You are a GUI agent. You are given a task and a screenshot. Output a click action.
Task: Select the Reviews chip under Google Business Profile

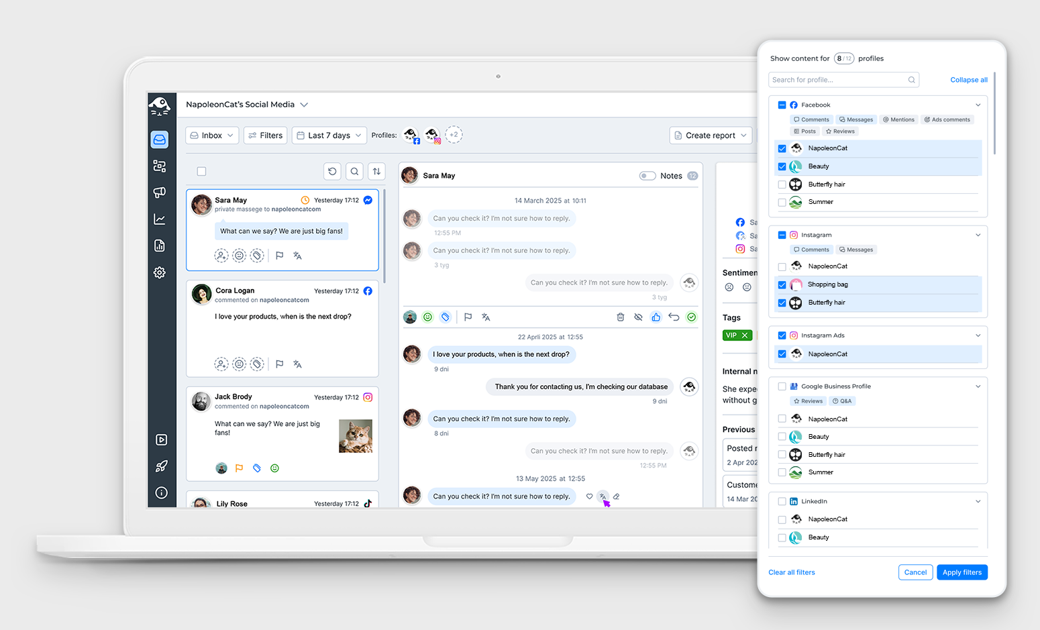[x=808, y=401]
